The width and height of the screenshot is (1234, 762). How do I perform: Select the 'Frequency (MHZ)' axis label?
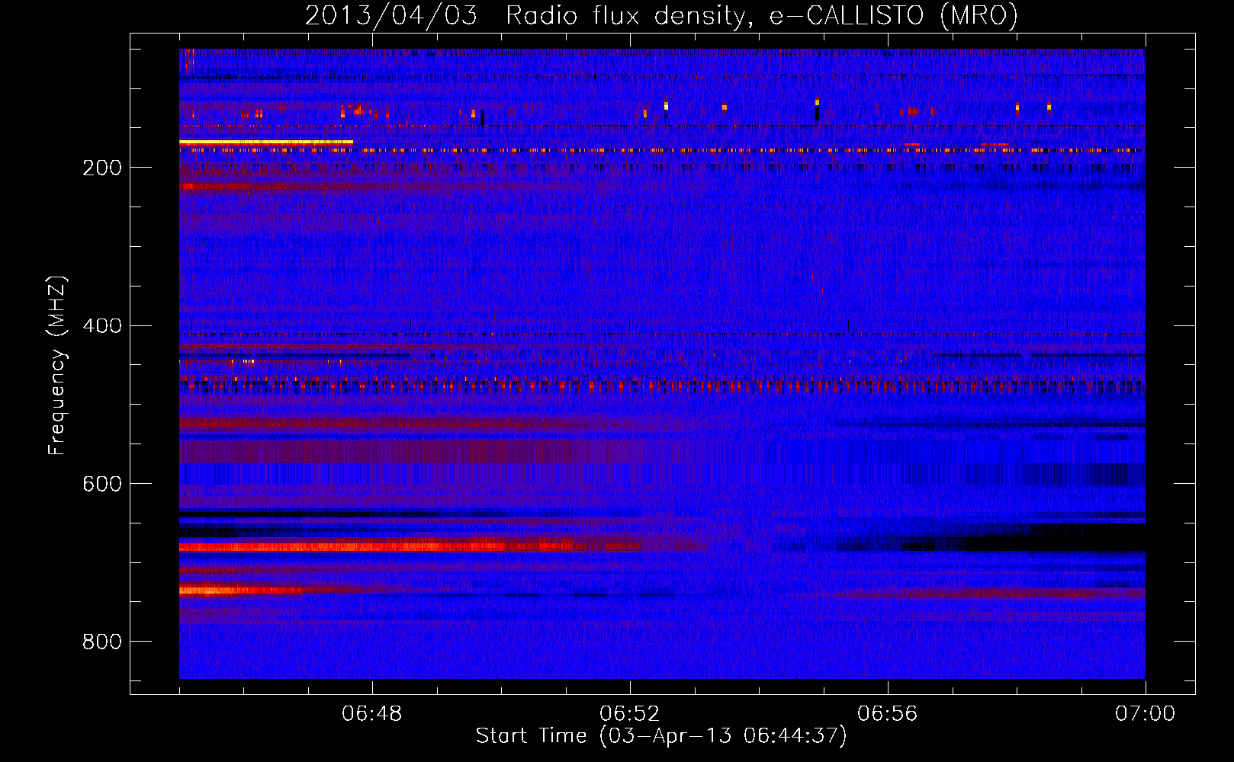tap(56, 366)
